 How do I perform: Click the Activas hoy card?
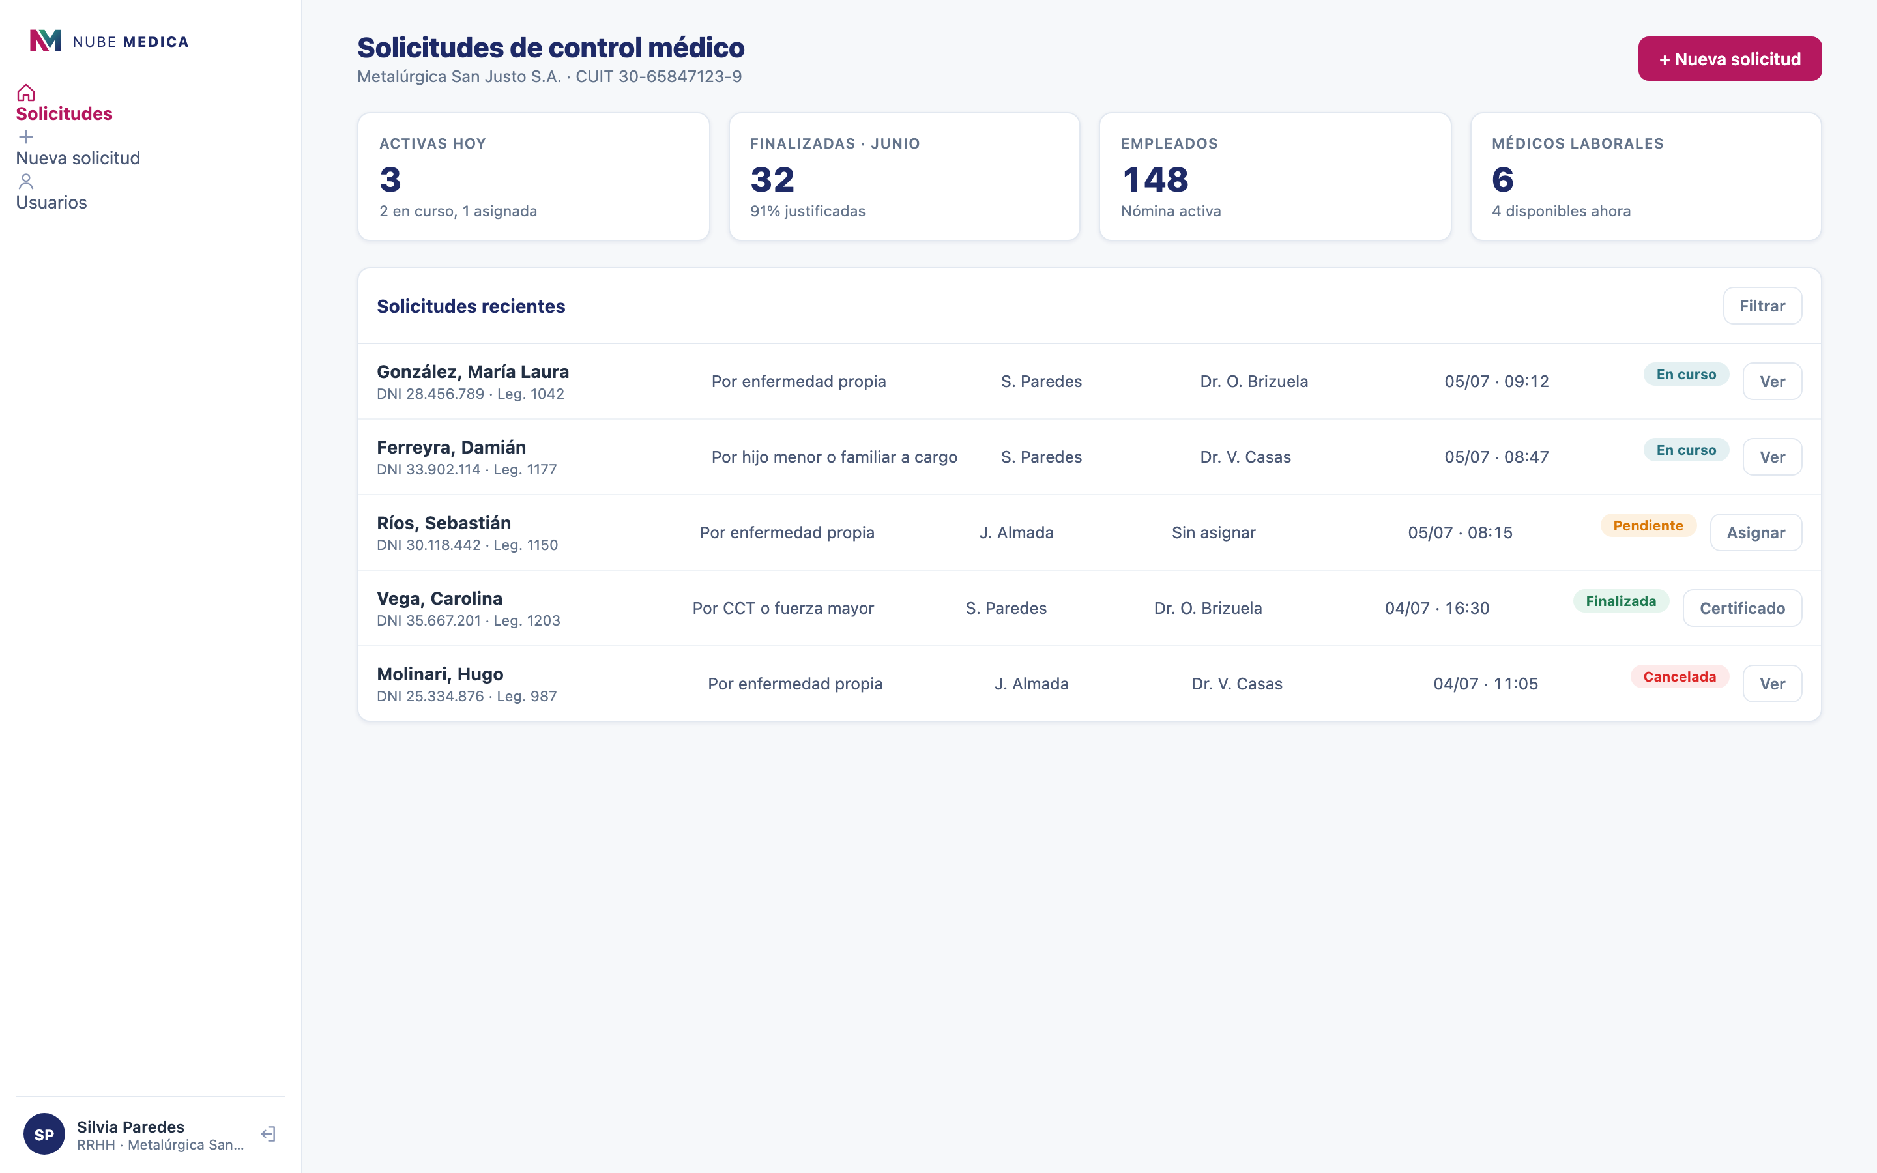[x=534, y=177]
